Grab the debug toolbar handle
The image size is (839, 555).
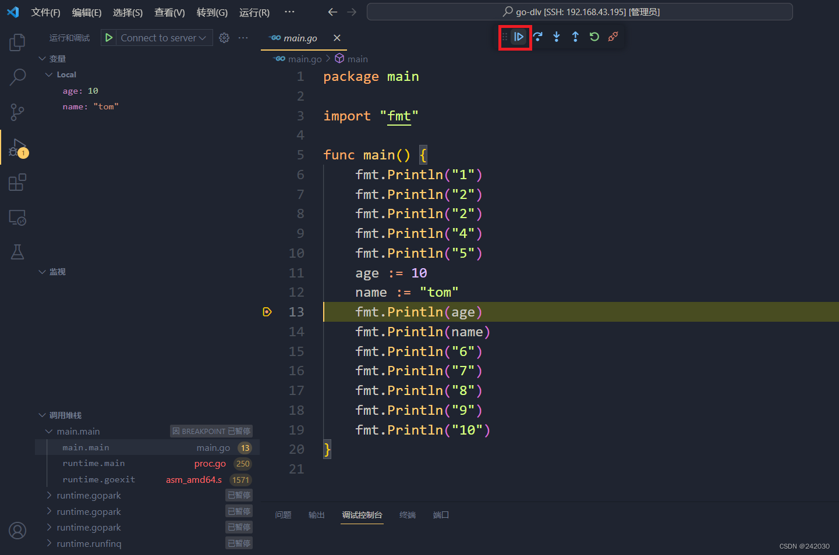[505, 37]
